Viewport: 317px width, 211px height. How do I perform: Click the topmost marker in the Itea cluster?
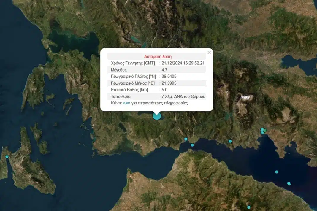pos(262,129)
